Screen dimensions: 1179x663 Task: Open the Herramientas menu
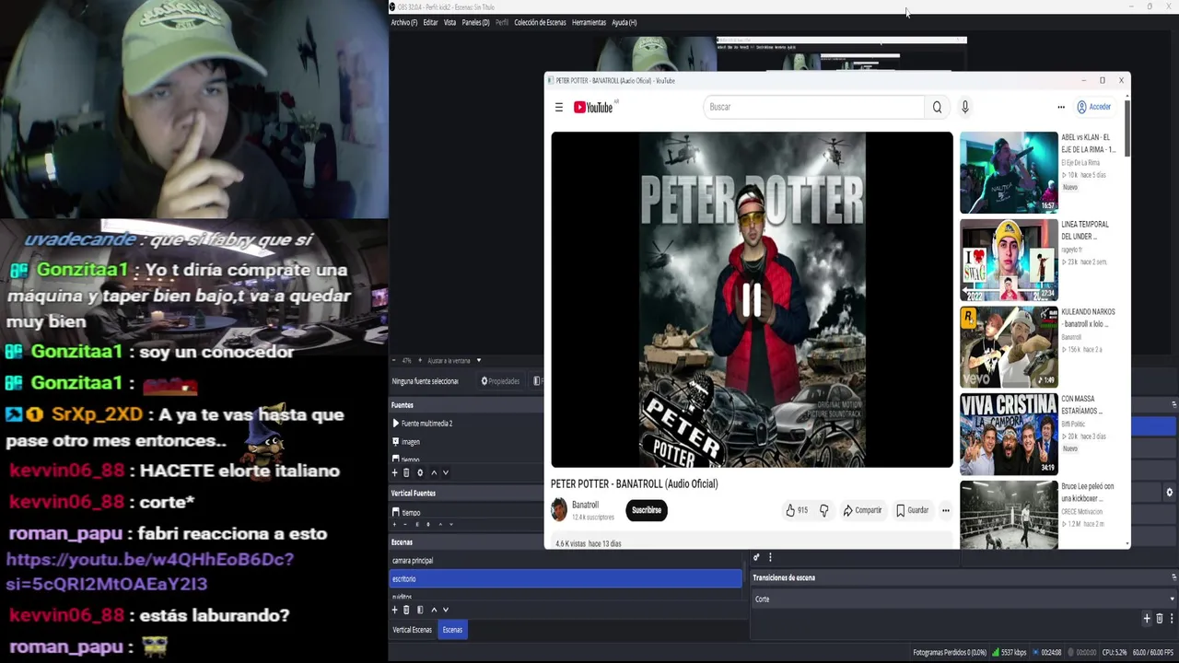pyautogui.click(x=589, y=22)
